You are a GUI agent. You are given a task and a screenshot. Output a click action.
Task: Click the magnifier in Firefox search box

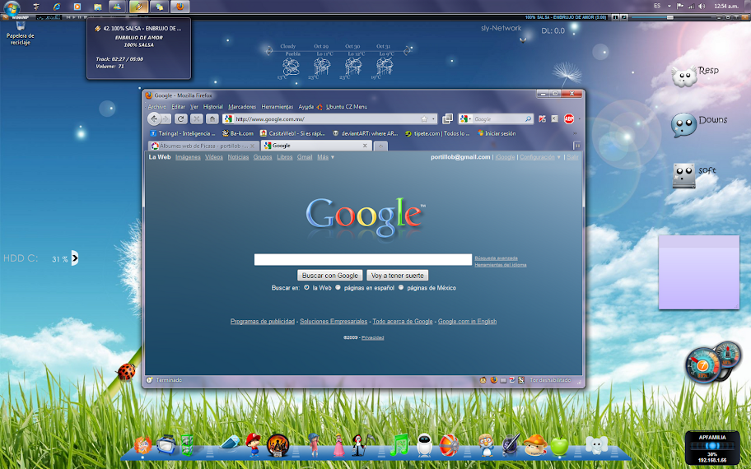point(528,118)
